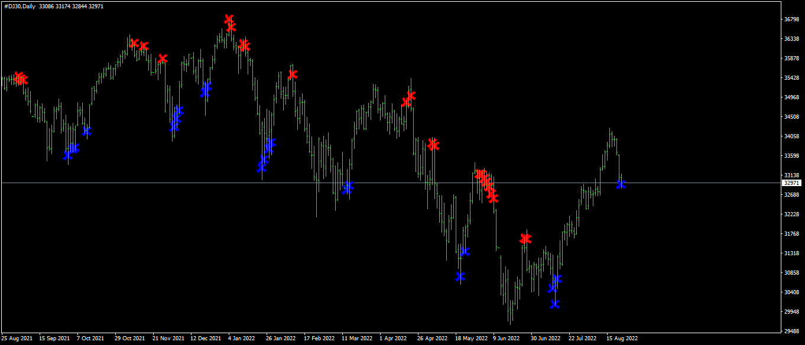Click the 4 Jan 2022 date label

[x=242, y=339]
